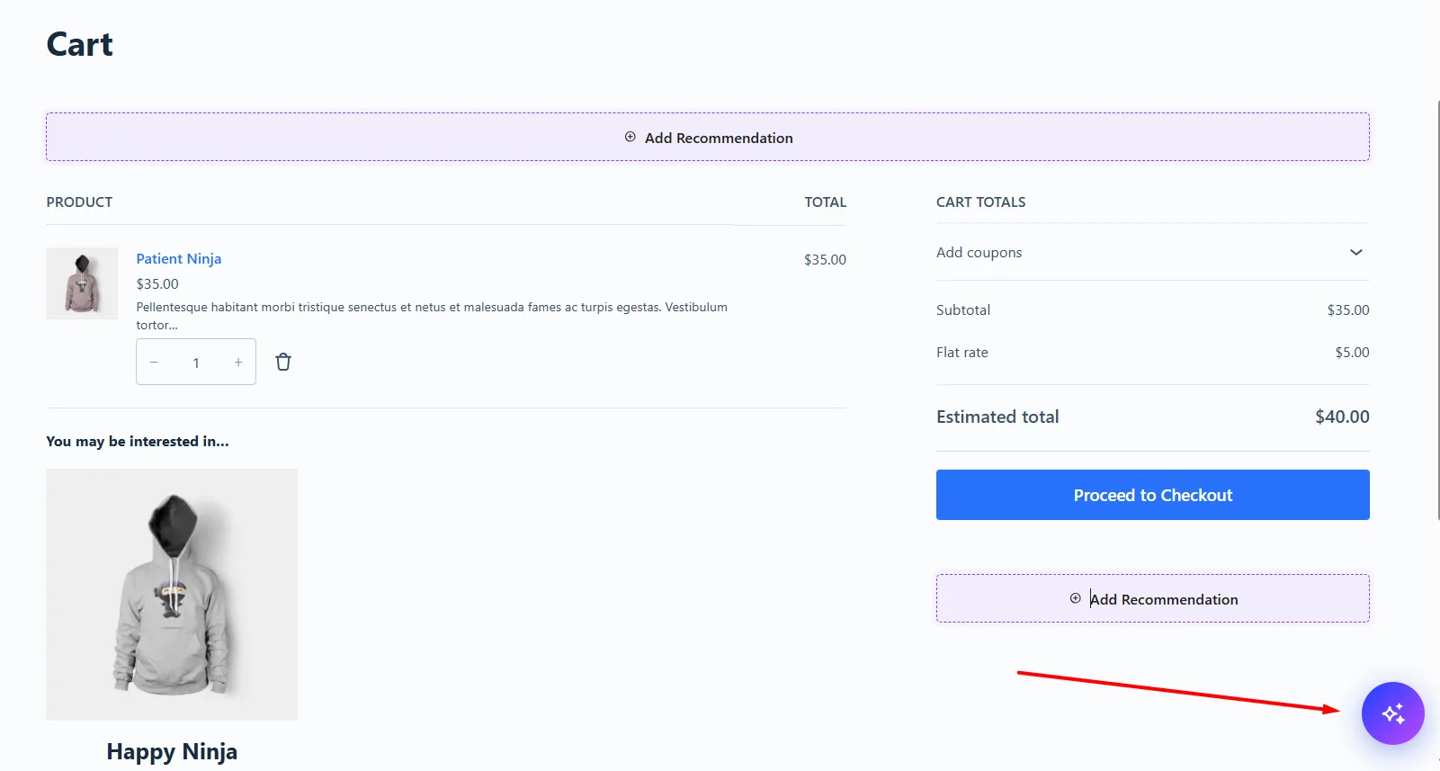Viewport: 1440px width, 771px height.
Task: Open the Patient Ninja hoodie thumbnail
Action: (x=82, y=283)
